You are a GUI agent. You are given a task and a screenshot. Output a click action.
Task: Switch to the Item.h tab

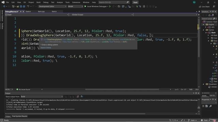pos(54,12)
